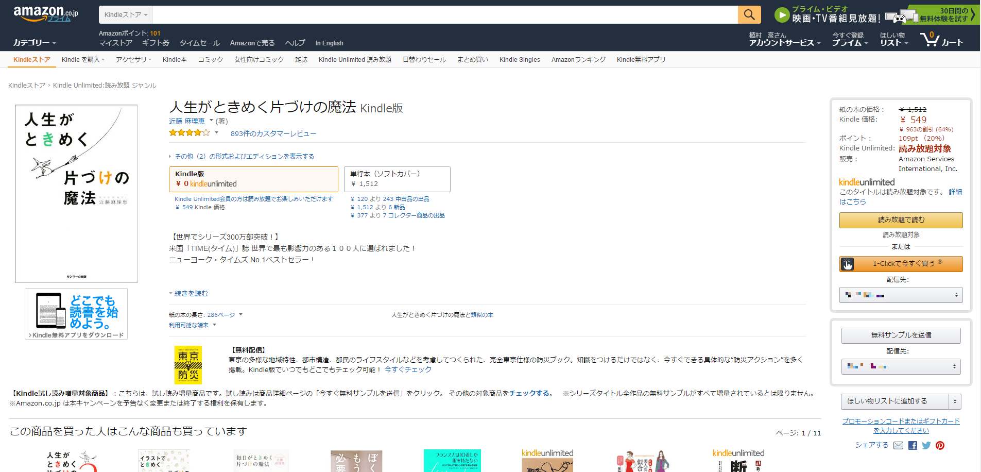
Task: Select the Kindle版 format box
Action: tap(253, 179)
